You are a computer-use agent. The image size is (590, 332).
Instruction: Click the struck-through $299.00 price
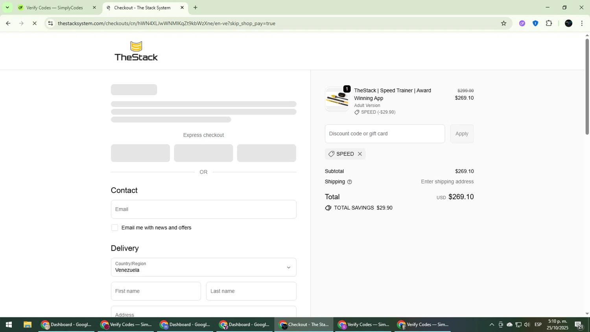coord(465,90)
